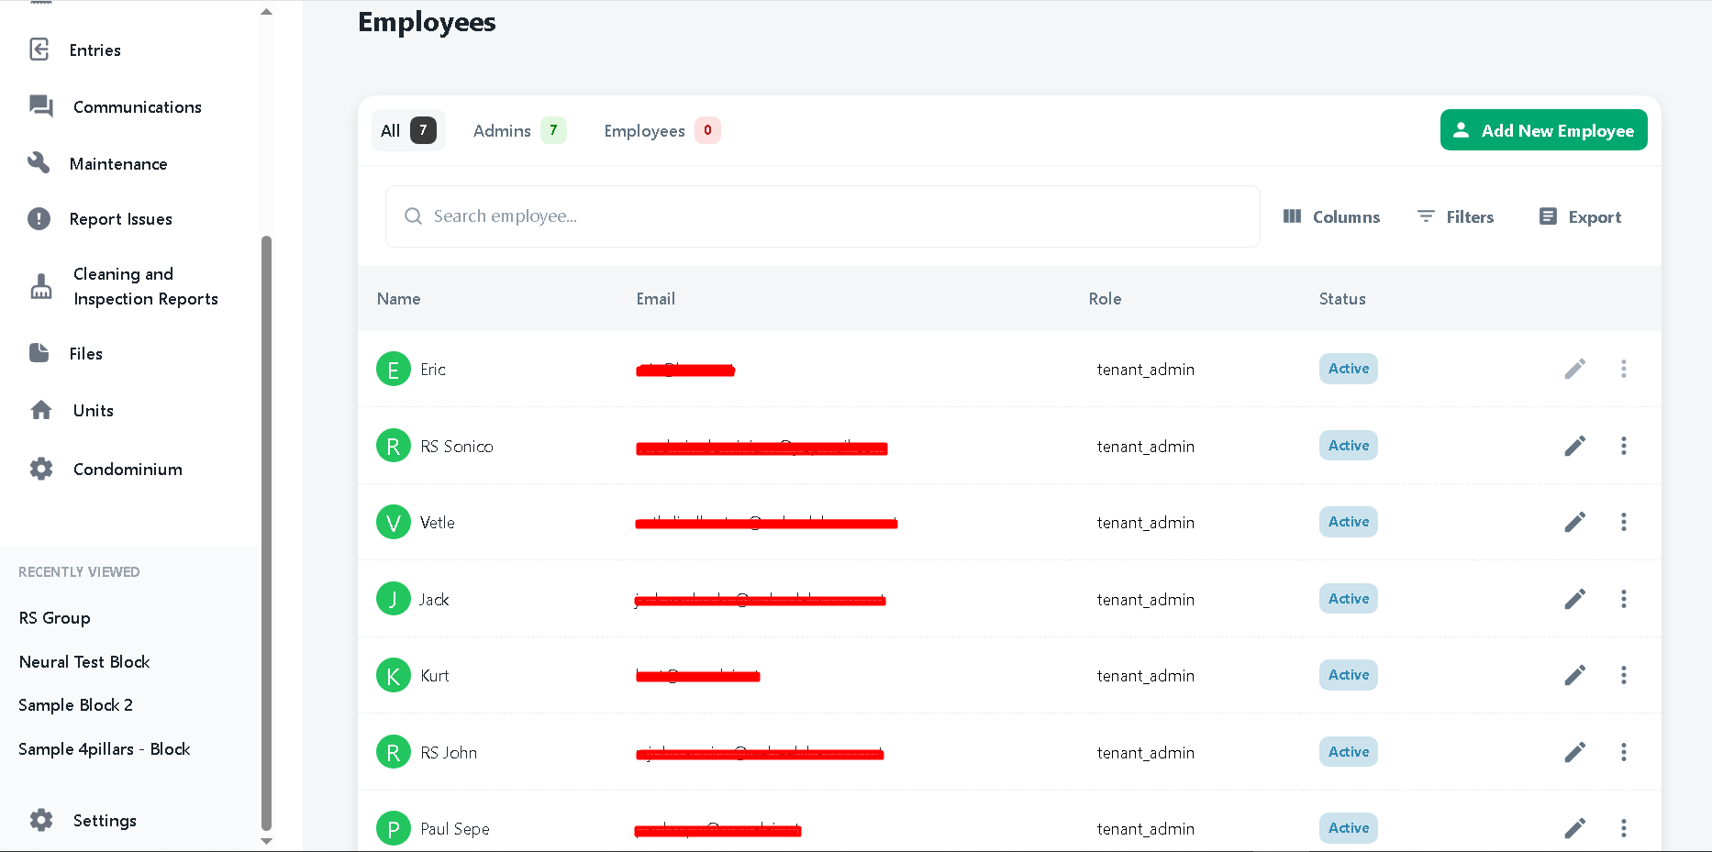Toggle Kurt's Active status badge
Image resolution: width=1712 pixels, height=852 pixels.
click(1348, 675)
